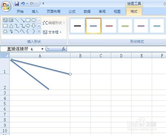Image resolution: width=166 pixels, height=135 pixels.
Task: Select column D header
Action: pyautogui.click(x=121, y=56)
